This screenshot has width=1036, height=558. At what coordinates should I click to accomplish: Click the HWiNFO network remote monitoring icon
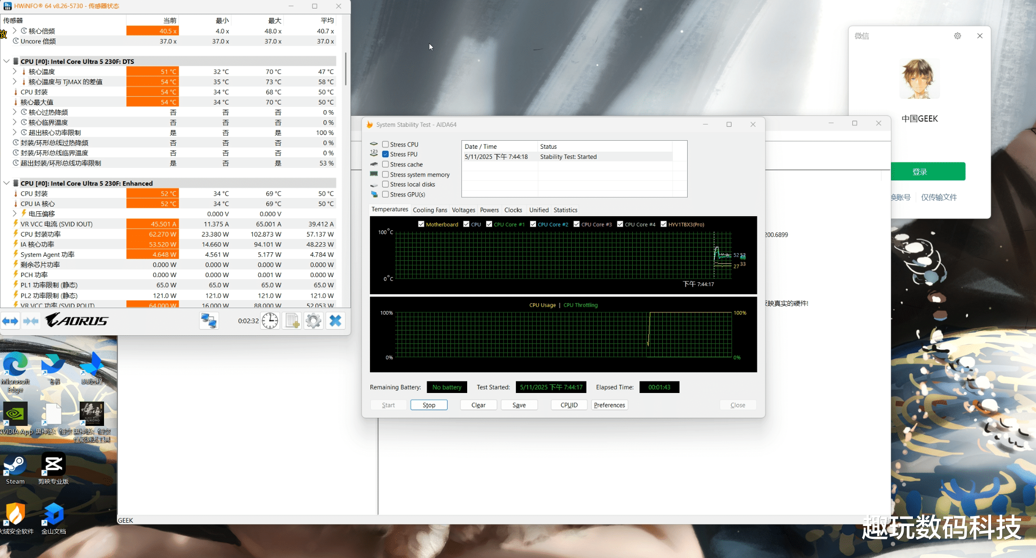(209, 321)
